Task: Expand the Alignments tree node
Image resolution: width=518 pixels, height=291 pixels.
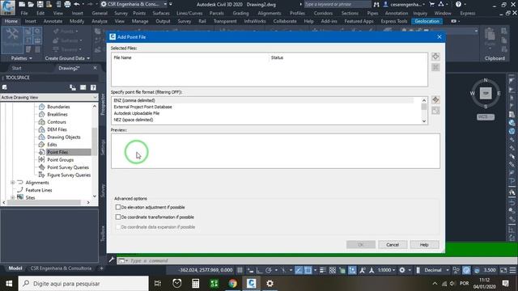Action: pyautogui.click(x=13, y=183)
